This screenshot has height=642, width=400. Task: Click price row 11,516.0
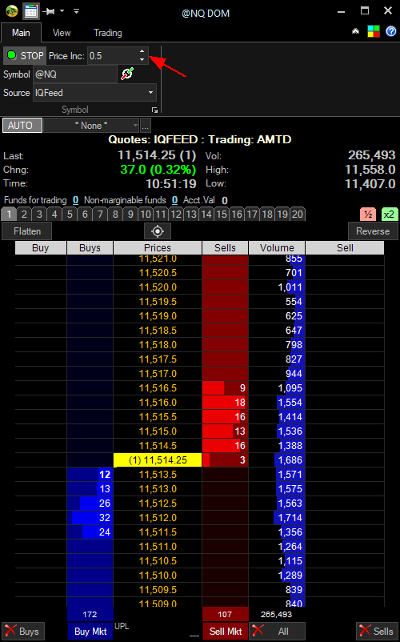click(158, 403)
